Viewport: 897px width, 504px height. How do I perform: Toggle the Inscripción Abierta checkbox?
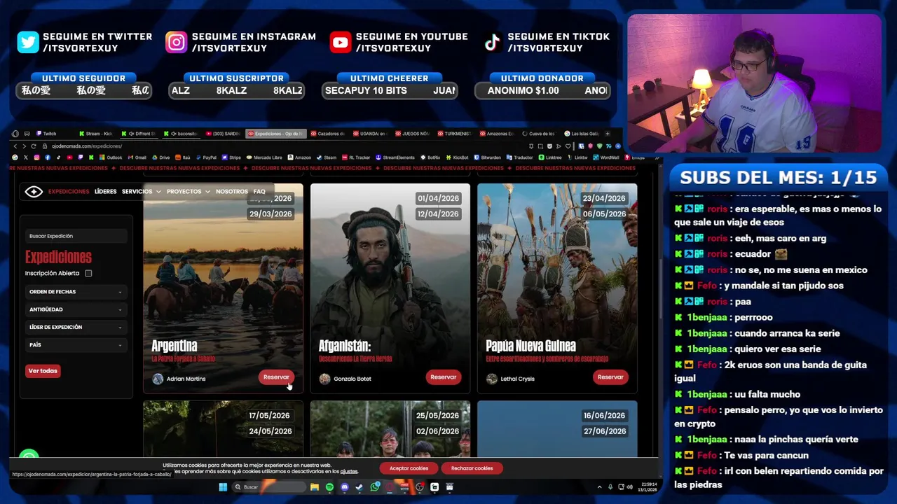[x=88, y=273]
